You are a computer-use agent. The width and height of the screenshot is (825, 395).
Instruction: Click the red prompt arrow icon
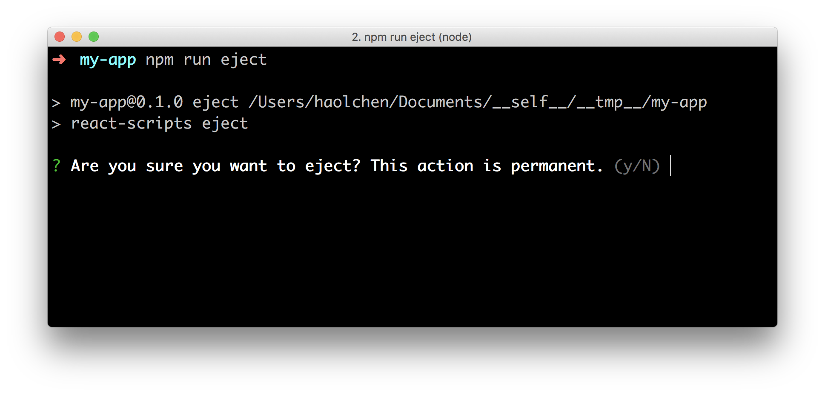point(59,60)
